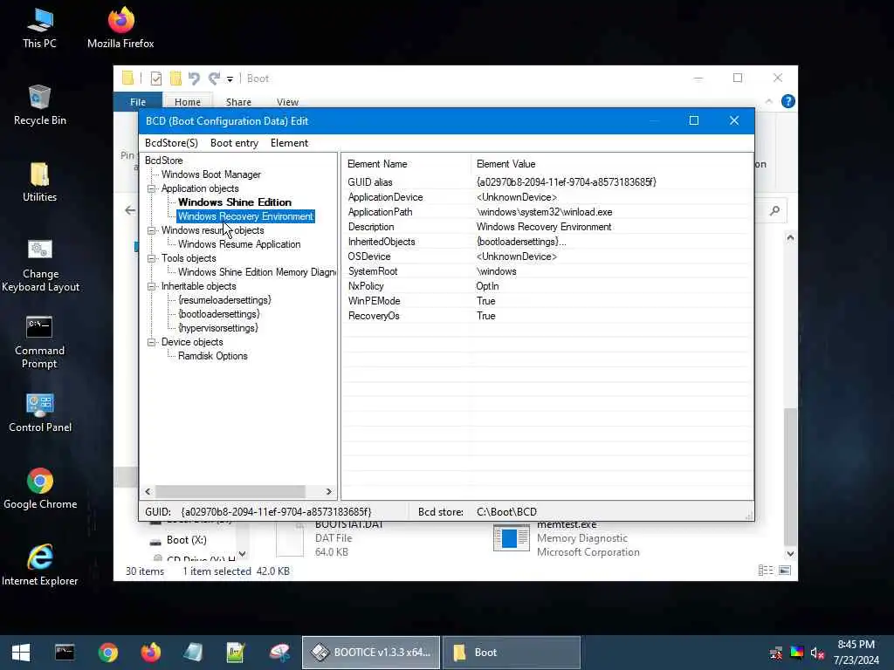Click search magnifier in Boot window
This screenshot has height=670, width=894.
point(774,211)
